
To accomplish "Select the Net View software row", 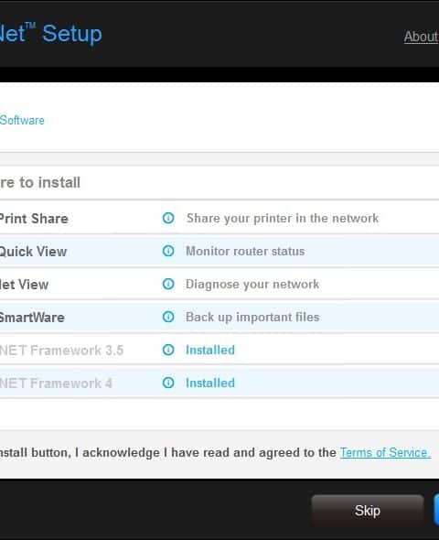I will tap(219, 285).
